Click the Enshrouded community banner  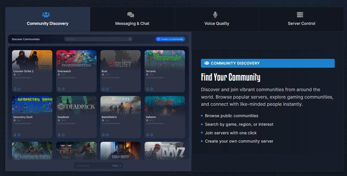point(32,151)
